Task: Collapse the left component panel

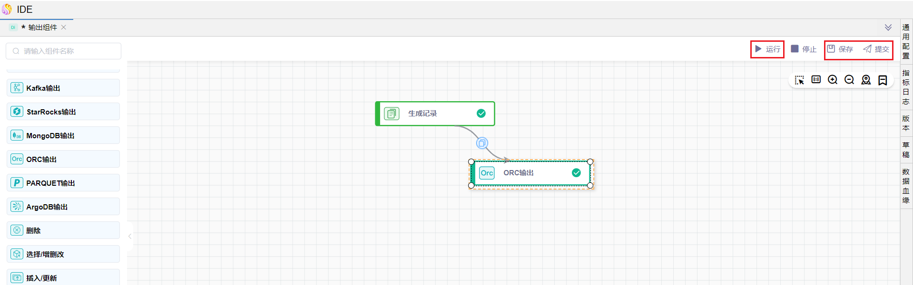Action: coord(129,236)
